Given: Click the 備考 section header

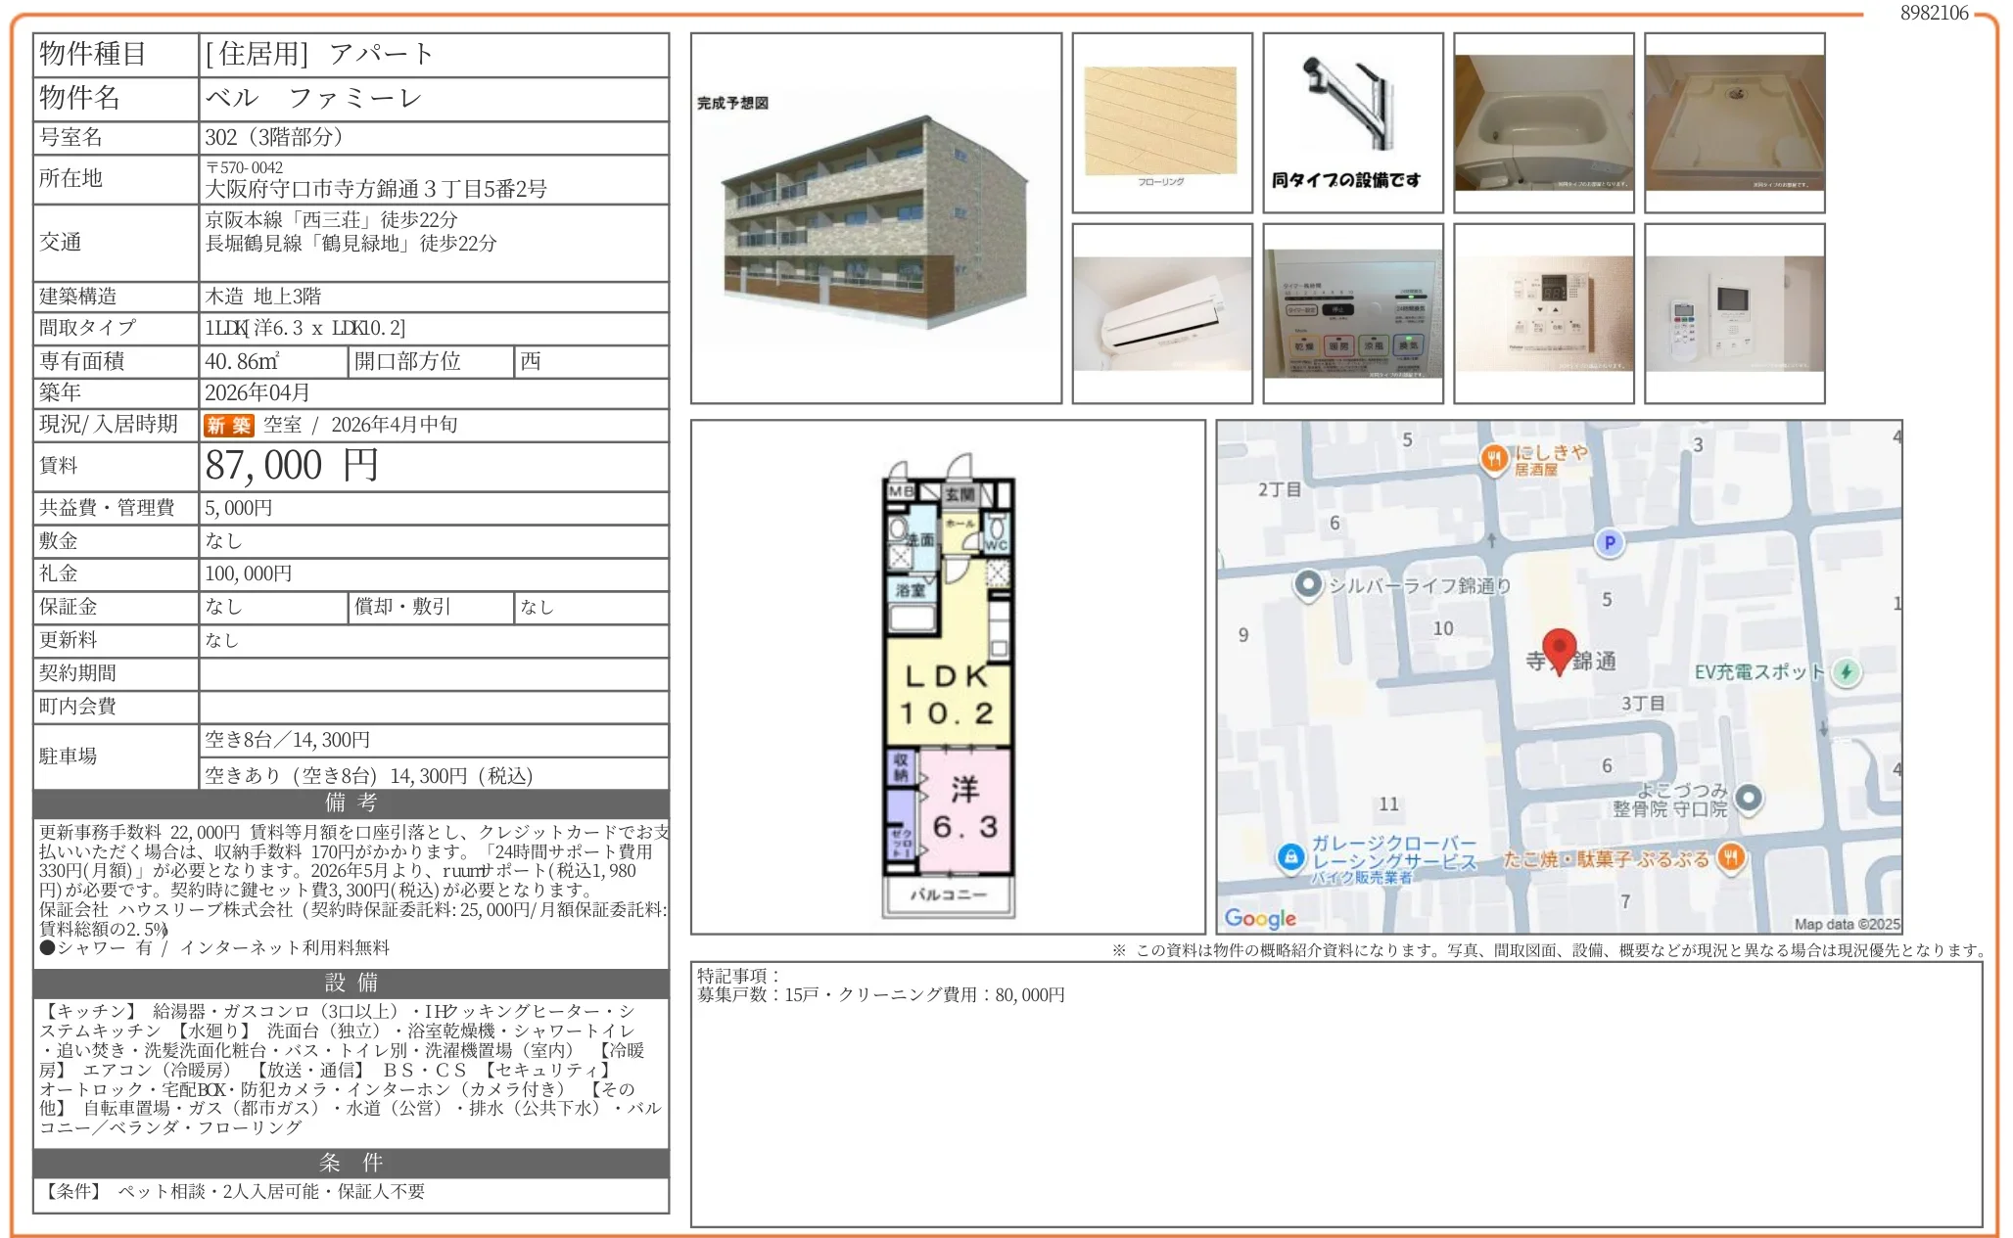Looking at the screenshot, I should [x=351, y=803].
